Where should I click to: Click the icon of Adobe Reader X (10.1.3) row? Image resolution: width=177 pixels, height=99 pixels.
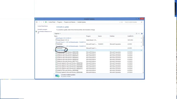(x=56, y=40)
